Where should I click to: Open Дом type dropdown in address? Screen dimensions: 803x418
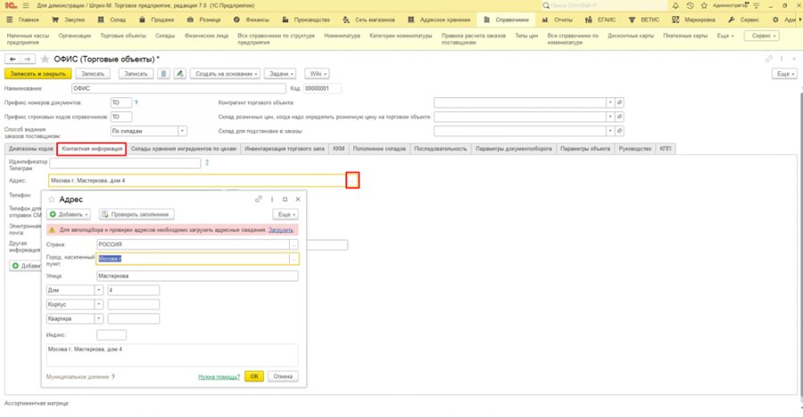point(99,290)
